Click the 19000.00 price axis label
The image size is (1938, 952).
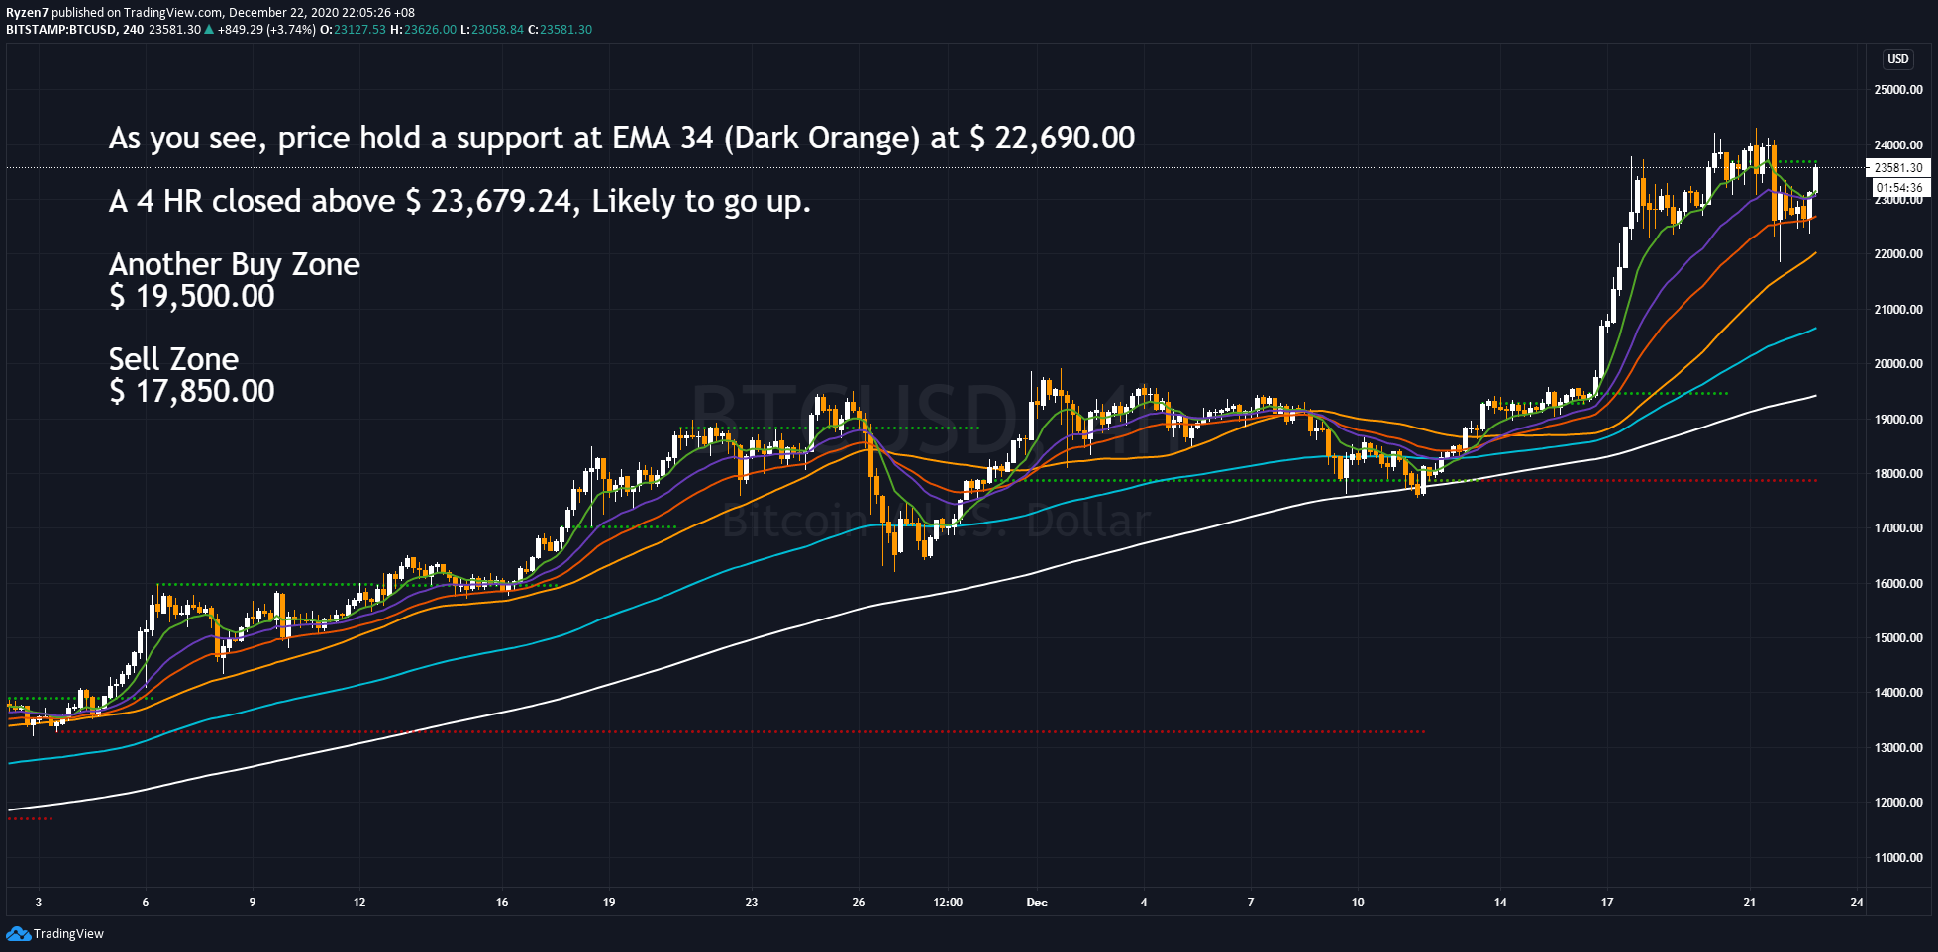point(1898,420)
